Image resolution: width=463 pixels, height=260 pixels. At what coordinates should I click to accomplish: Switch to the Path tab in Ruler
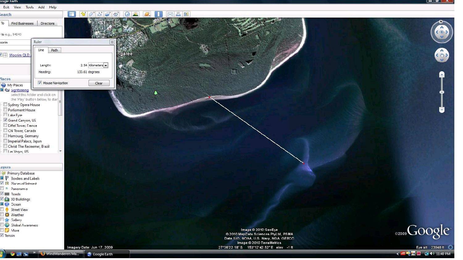(x=54, y=50)
